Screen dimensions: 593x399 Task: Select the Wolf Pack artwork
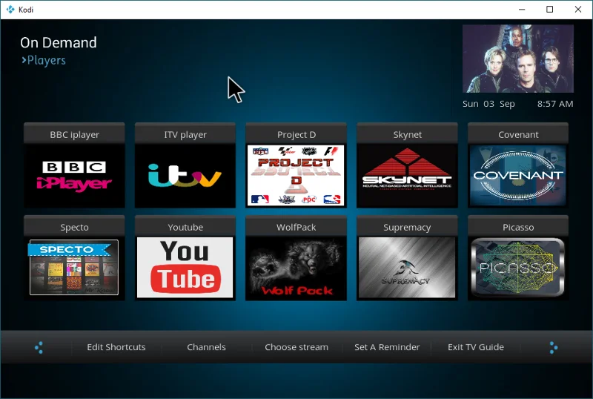click(x=296, y=268)
